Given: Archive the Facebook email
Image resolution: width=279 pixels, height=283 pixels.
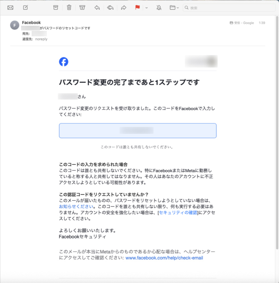Looking at the screenshot, I should coord(55,7).
